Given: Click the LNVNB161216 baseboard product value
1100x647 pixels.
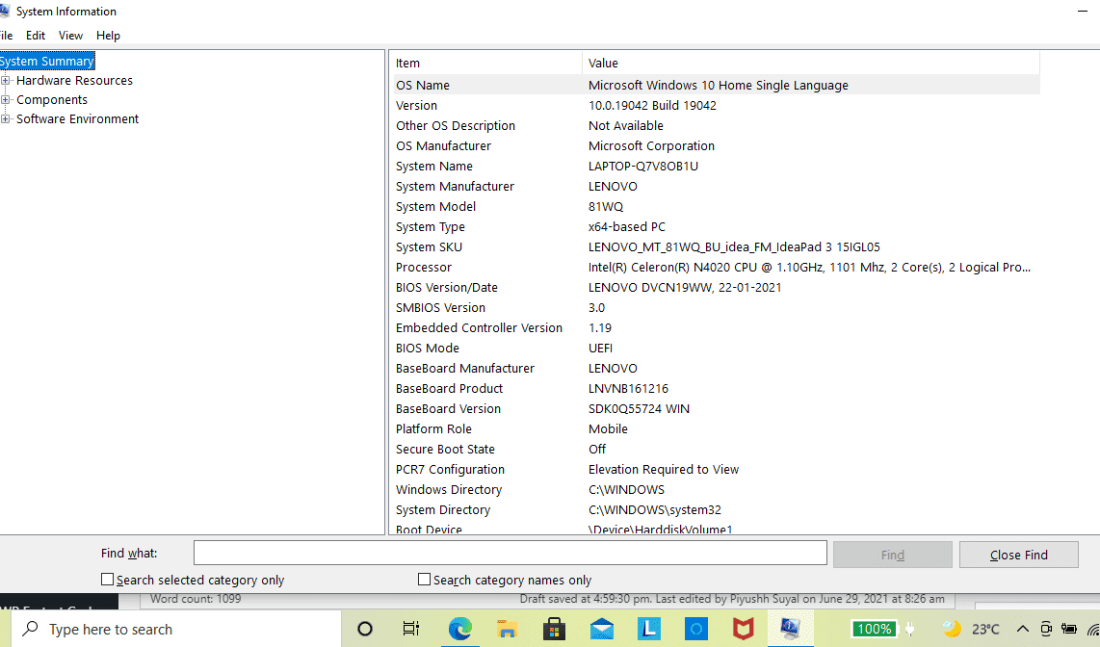Looking at the screenshot, I should 628,389.
